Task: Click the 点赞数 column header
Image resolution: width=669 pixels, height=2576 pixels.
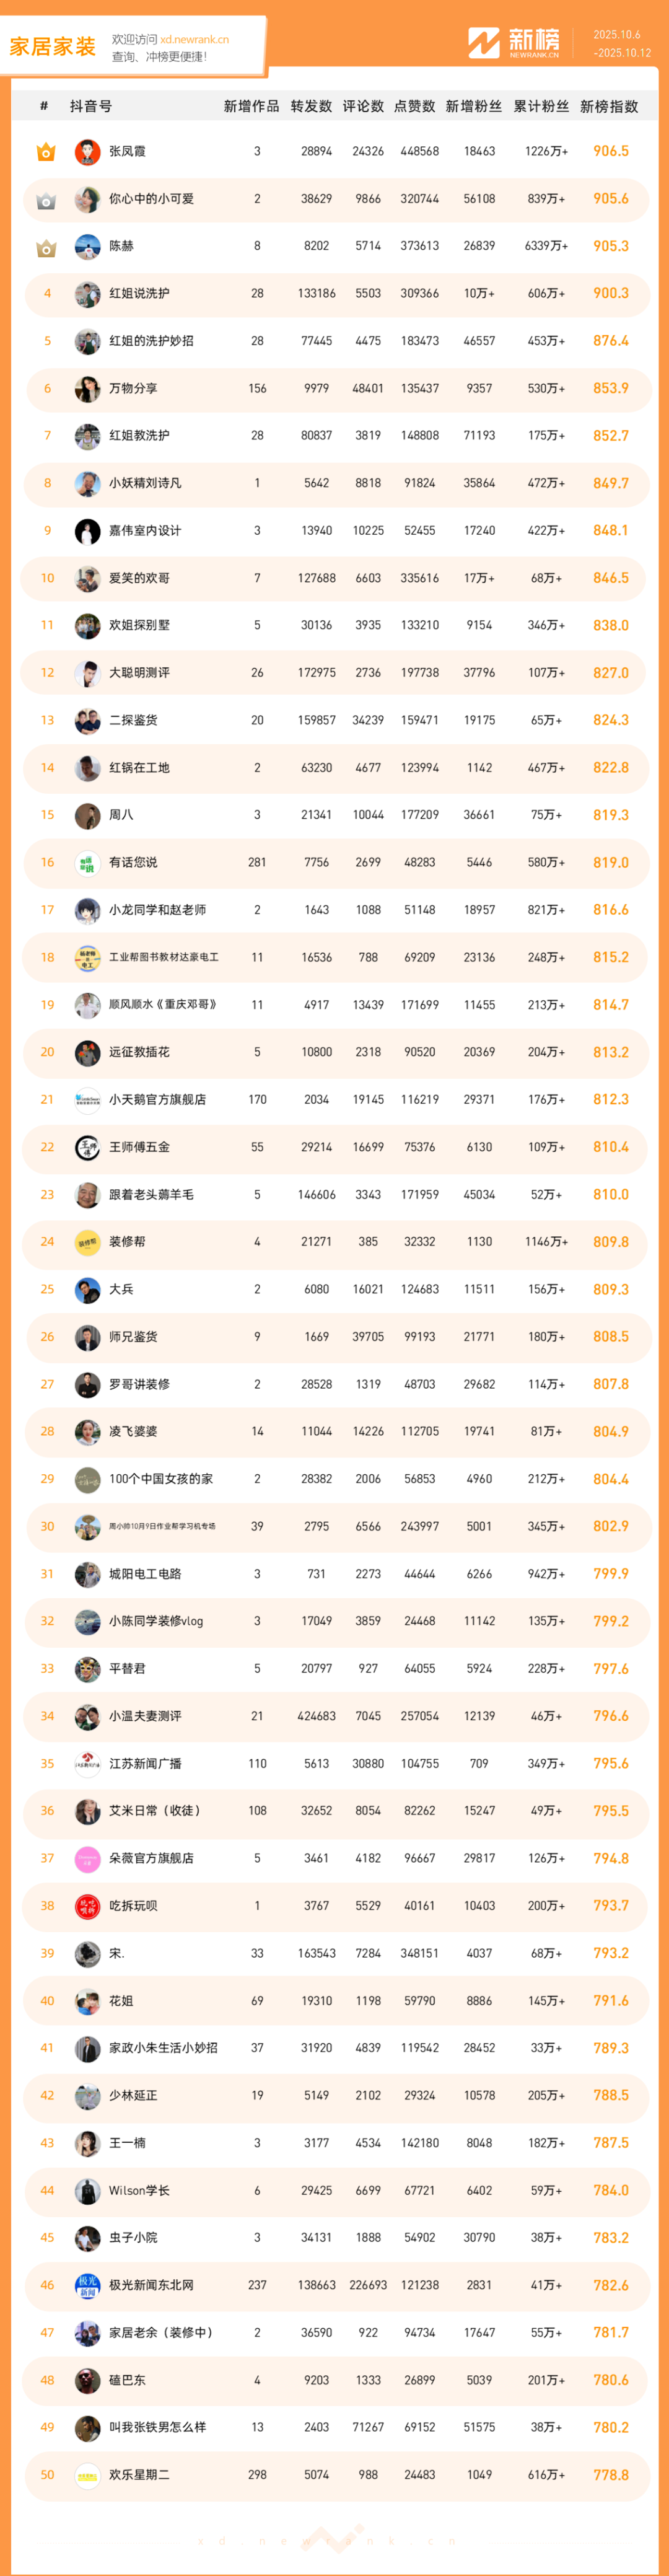Action: pos(414,107)
